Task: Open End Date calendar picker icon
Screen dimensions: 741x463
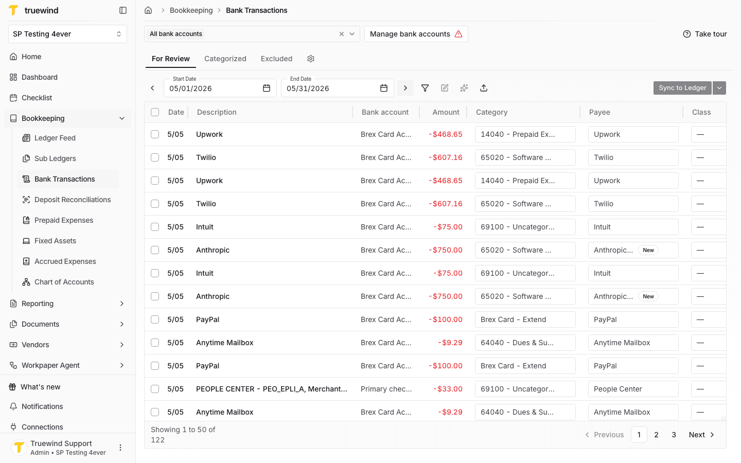Action: point(384,88)
